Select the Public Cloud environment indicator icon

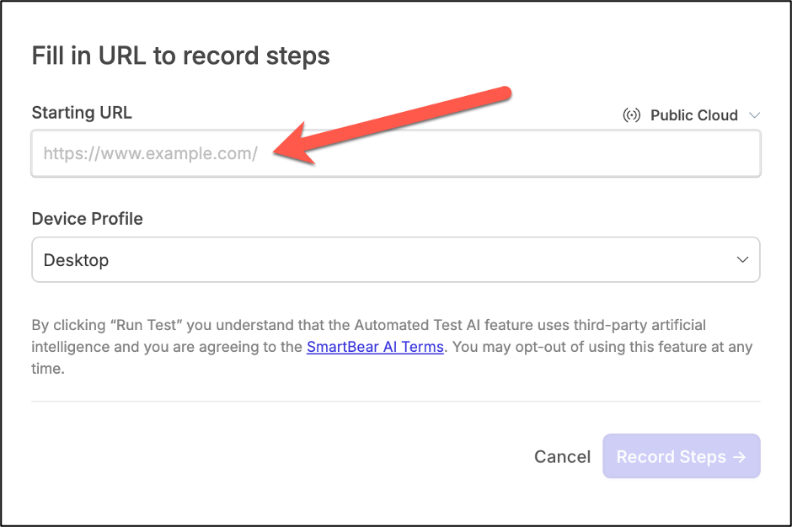pyautogui.click(x=633, y=114)
